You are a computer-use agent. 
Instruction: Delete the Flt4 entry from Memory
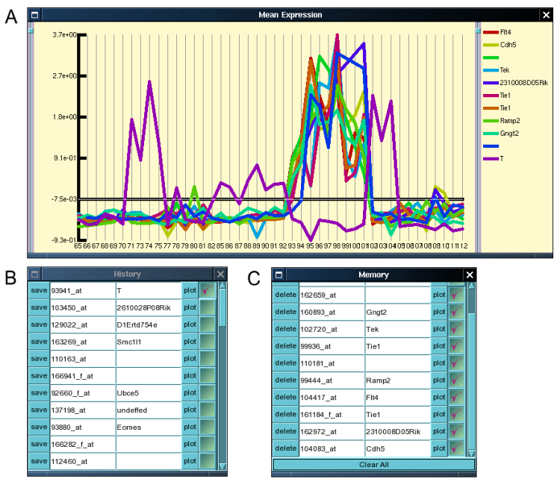[x=285, y=398]
